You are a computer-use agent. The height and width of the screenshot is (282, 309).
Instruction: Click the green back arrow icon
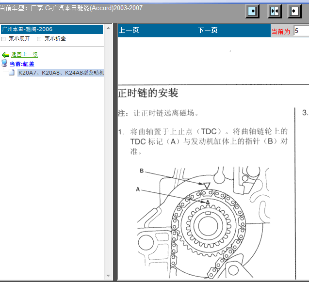(x=5, y=55)
